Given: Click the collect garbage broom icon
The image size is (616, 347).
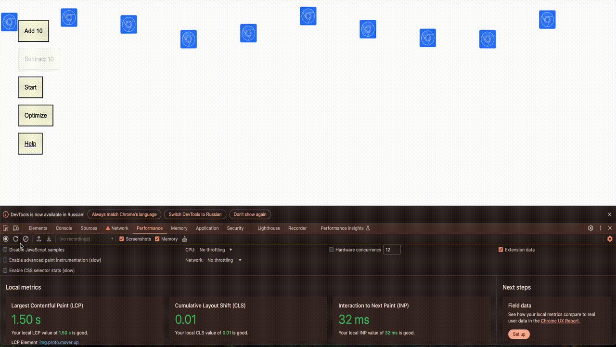Looking at the screenshot, I should pyautogui.click(x=184, y=239).
